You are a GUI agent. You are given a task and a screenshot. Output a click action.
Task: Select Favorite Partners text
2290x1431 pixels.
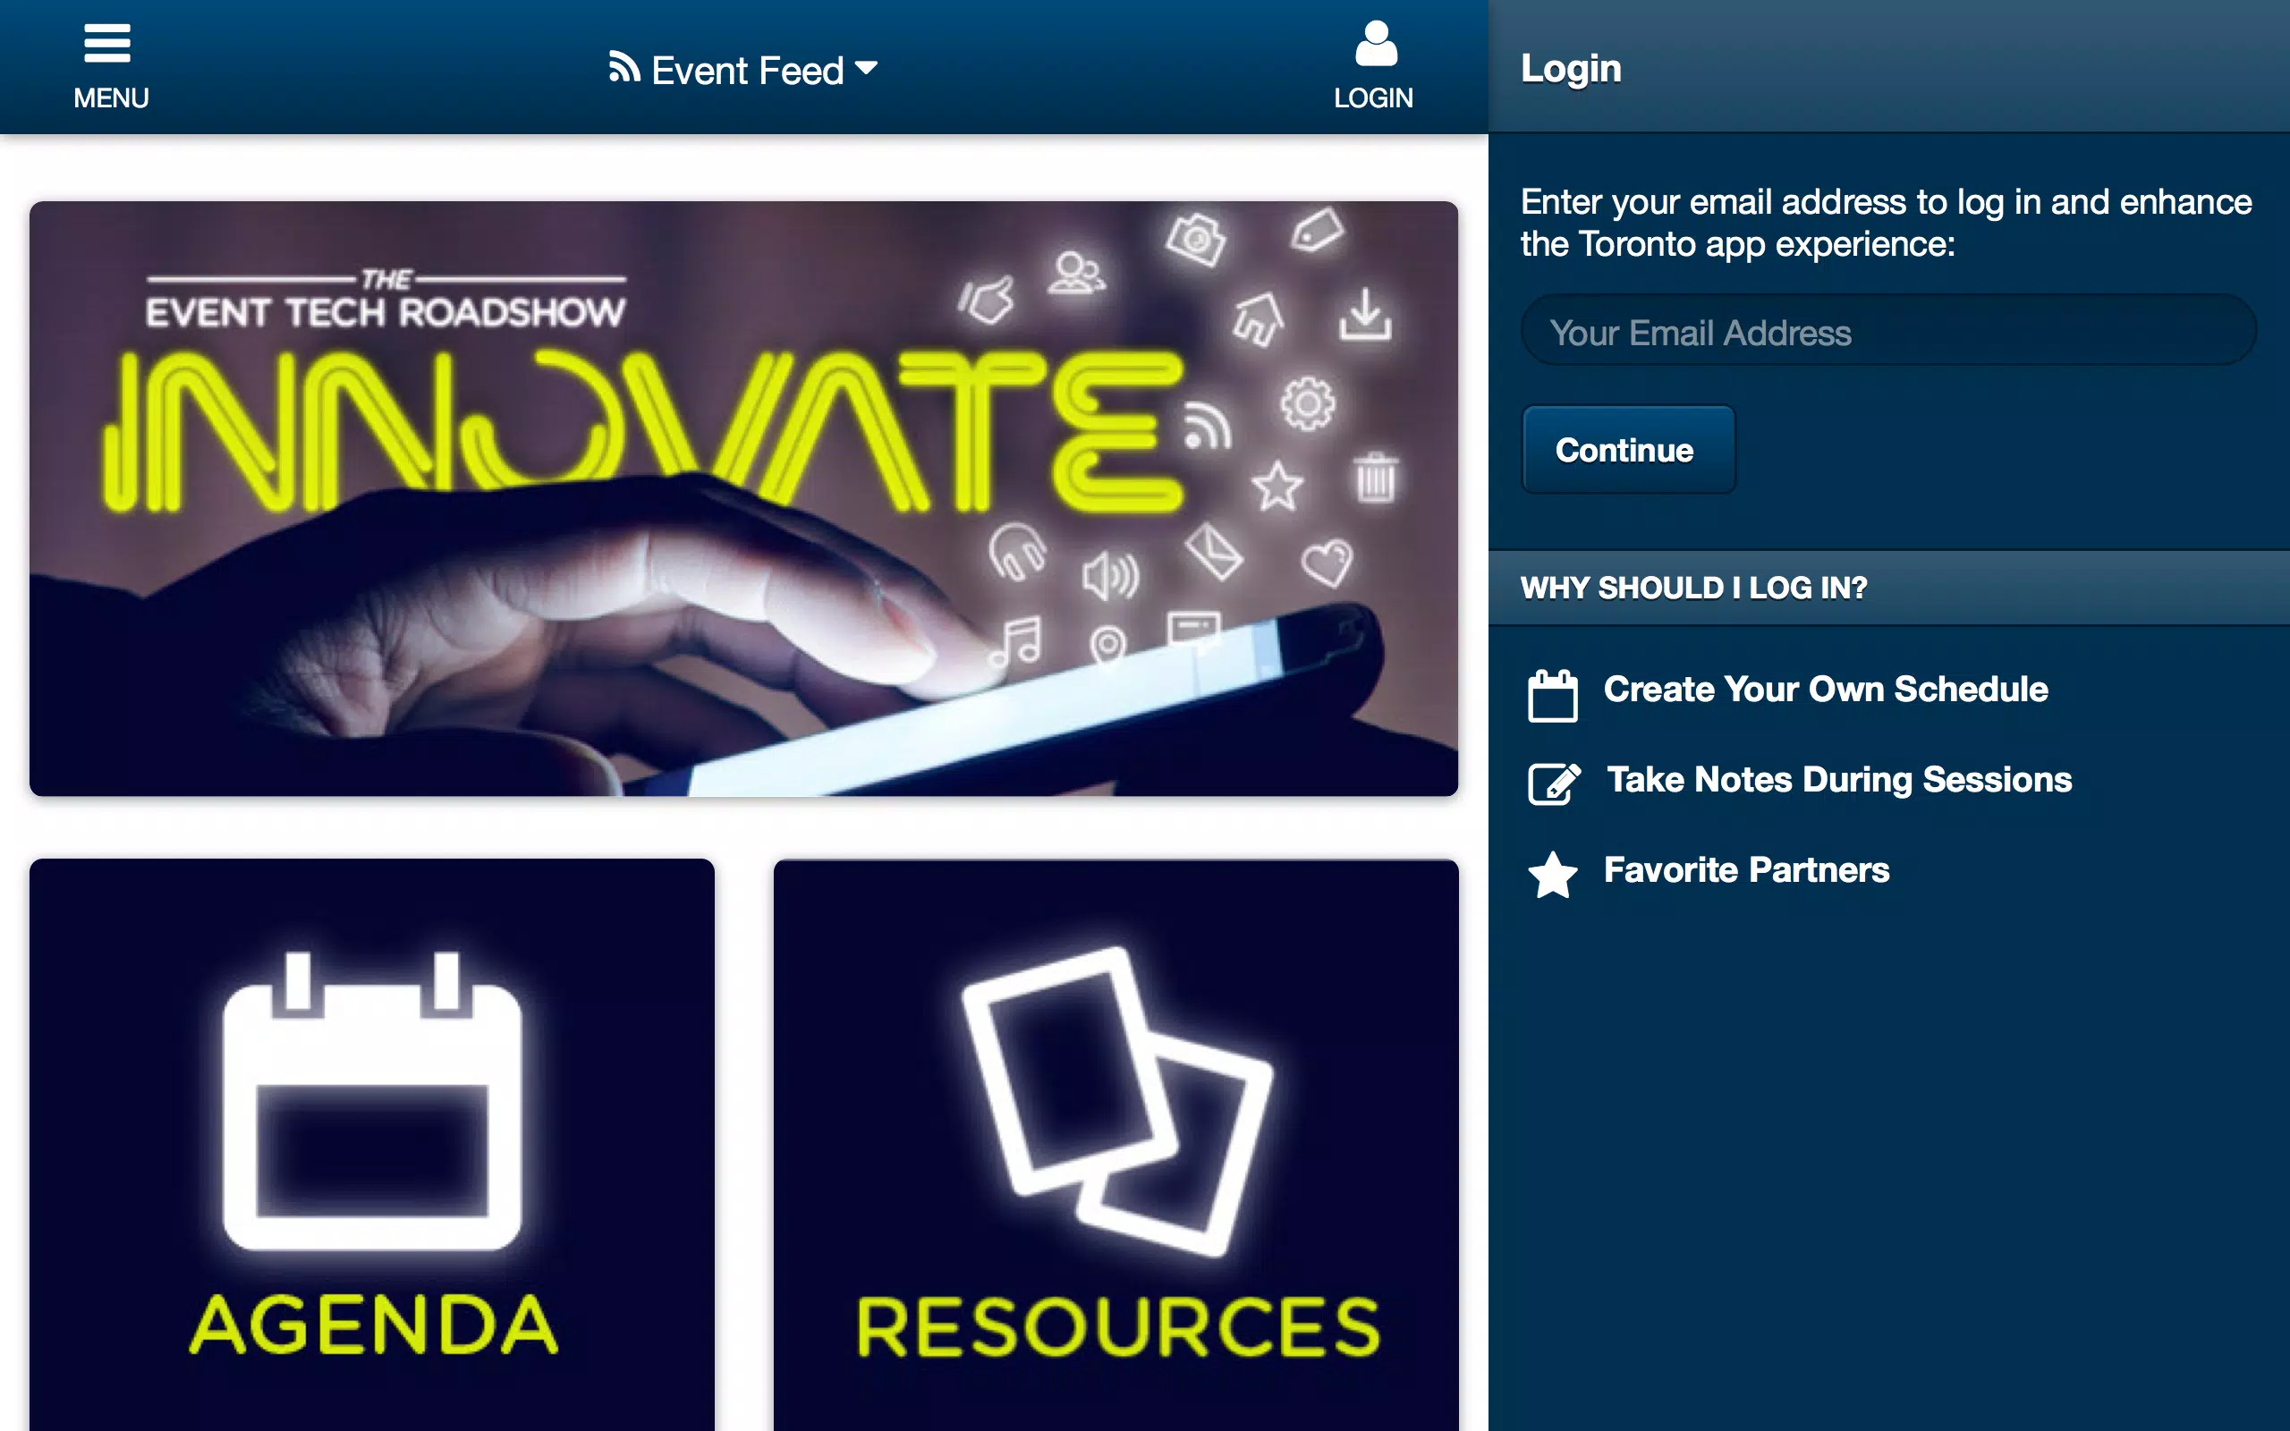coord(1746,869)
